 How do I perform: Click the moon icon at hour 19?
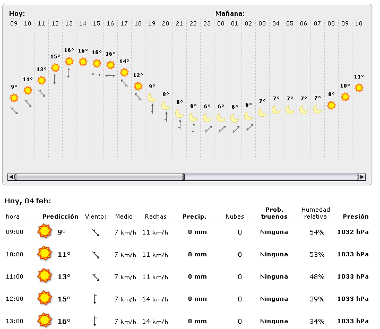[152, 97]
